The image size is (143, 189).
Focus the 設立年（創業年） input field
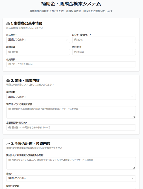104,40
